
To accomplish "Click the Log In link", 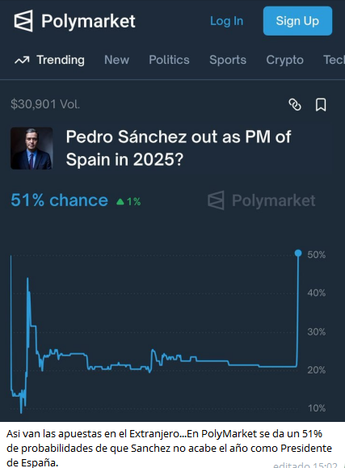I will click(226, 21).
